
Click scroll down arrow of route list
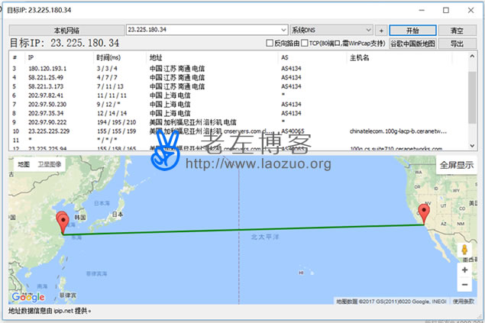coord(472,146)
